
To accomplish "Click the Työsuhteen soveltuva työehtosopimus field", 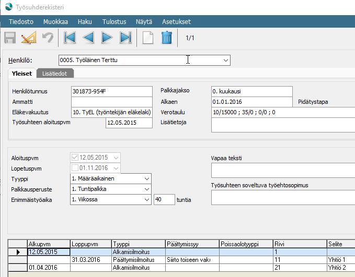I will pyautogui.click(x=283, y=198).
